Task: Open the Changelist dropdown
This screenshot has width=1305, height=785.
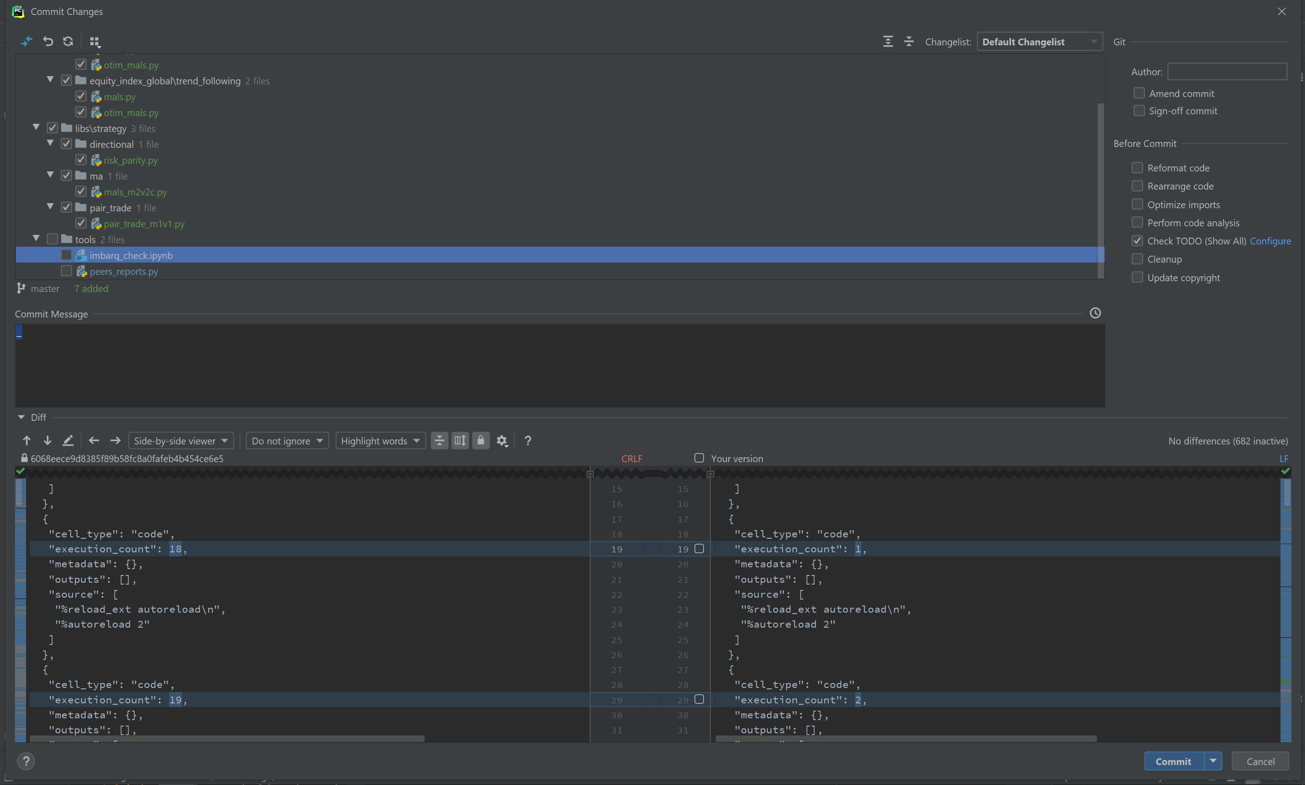Action: pos(1040,42)
